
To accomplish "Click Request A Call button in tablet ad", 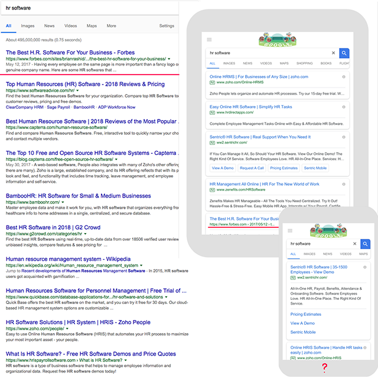I will click(x=252, y=168).
